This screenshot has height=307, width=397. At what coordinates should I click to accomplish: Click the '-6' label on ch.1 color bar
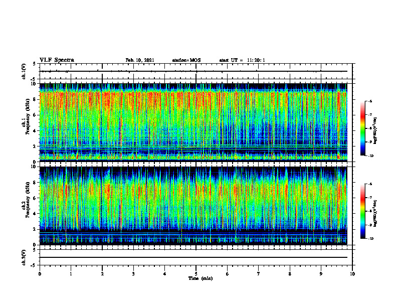pos(370,101)
